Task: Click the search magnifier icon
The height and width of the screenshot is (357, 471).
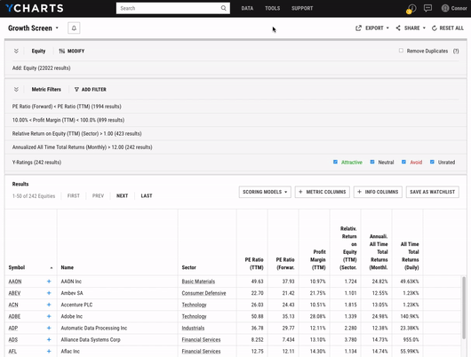Action: tap(223, 8)
